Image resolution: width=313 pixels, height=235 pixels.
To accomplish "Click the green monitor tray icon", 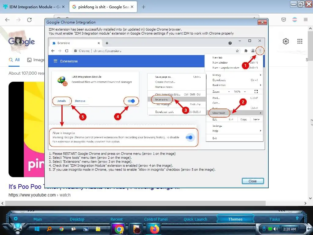I will pyautogui.click(x=270, y=229).
